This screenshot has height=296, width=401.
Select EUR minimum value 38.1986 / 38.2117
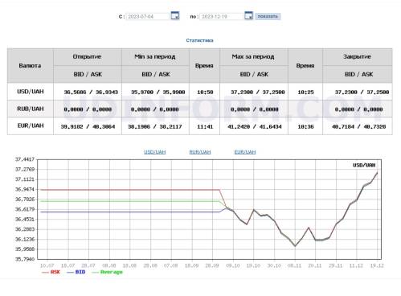pyautogui.click(x=155, y=126)
